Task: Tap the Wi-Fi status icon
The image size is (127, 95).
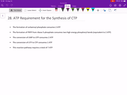Action: pyautogui.click(x=117, y=1)
